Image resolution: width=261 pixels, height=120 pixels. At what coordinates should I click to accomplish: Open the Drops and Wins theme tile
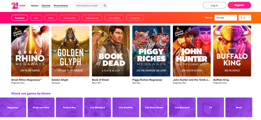(41, 108)
